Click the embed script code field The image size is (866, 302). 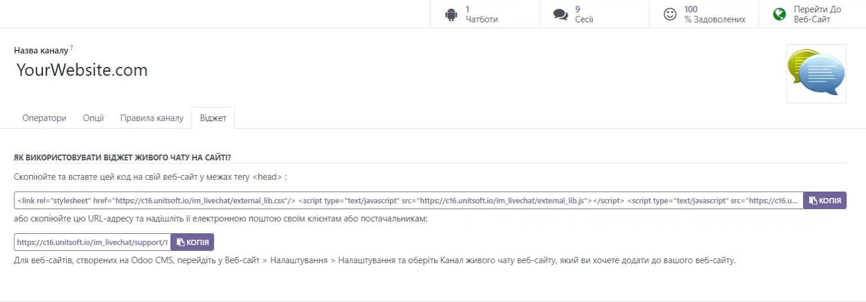coord(408,200)
